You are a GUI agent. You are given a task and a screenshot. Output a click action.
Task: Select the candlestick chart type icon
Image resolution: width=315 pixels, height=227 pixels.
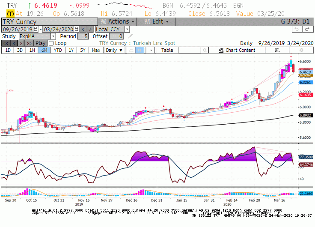140,50
